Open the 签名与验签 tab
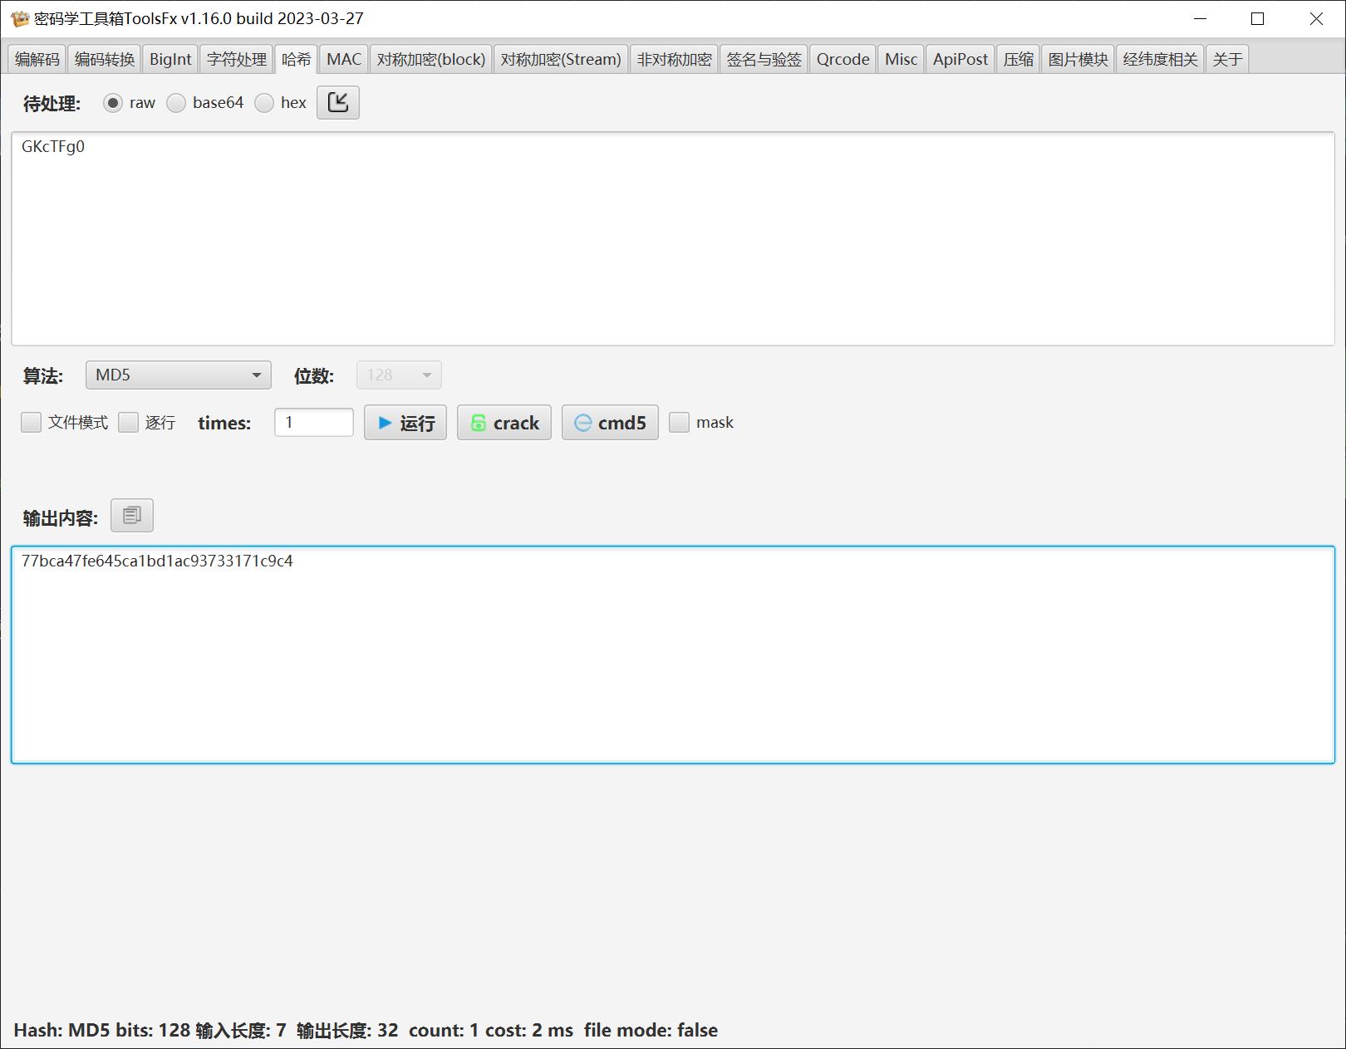The width and height of the screenshot is (1346, 1049). (x=764, y=59)
